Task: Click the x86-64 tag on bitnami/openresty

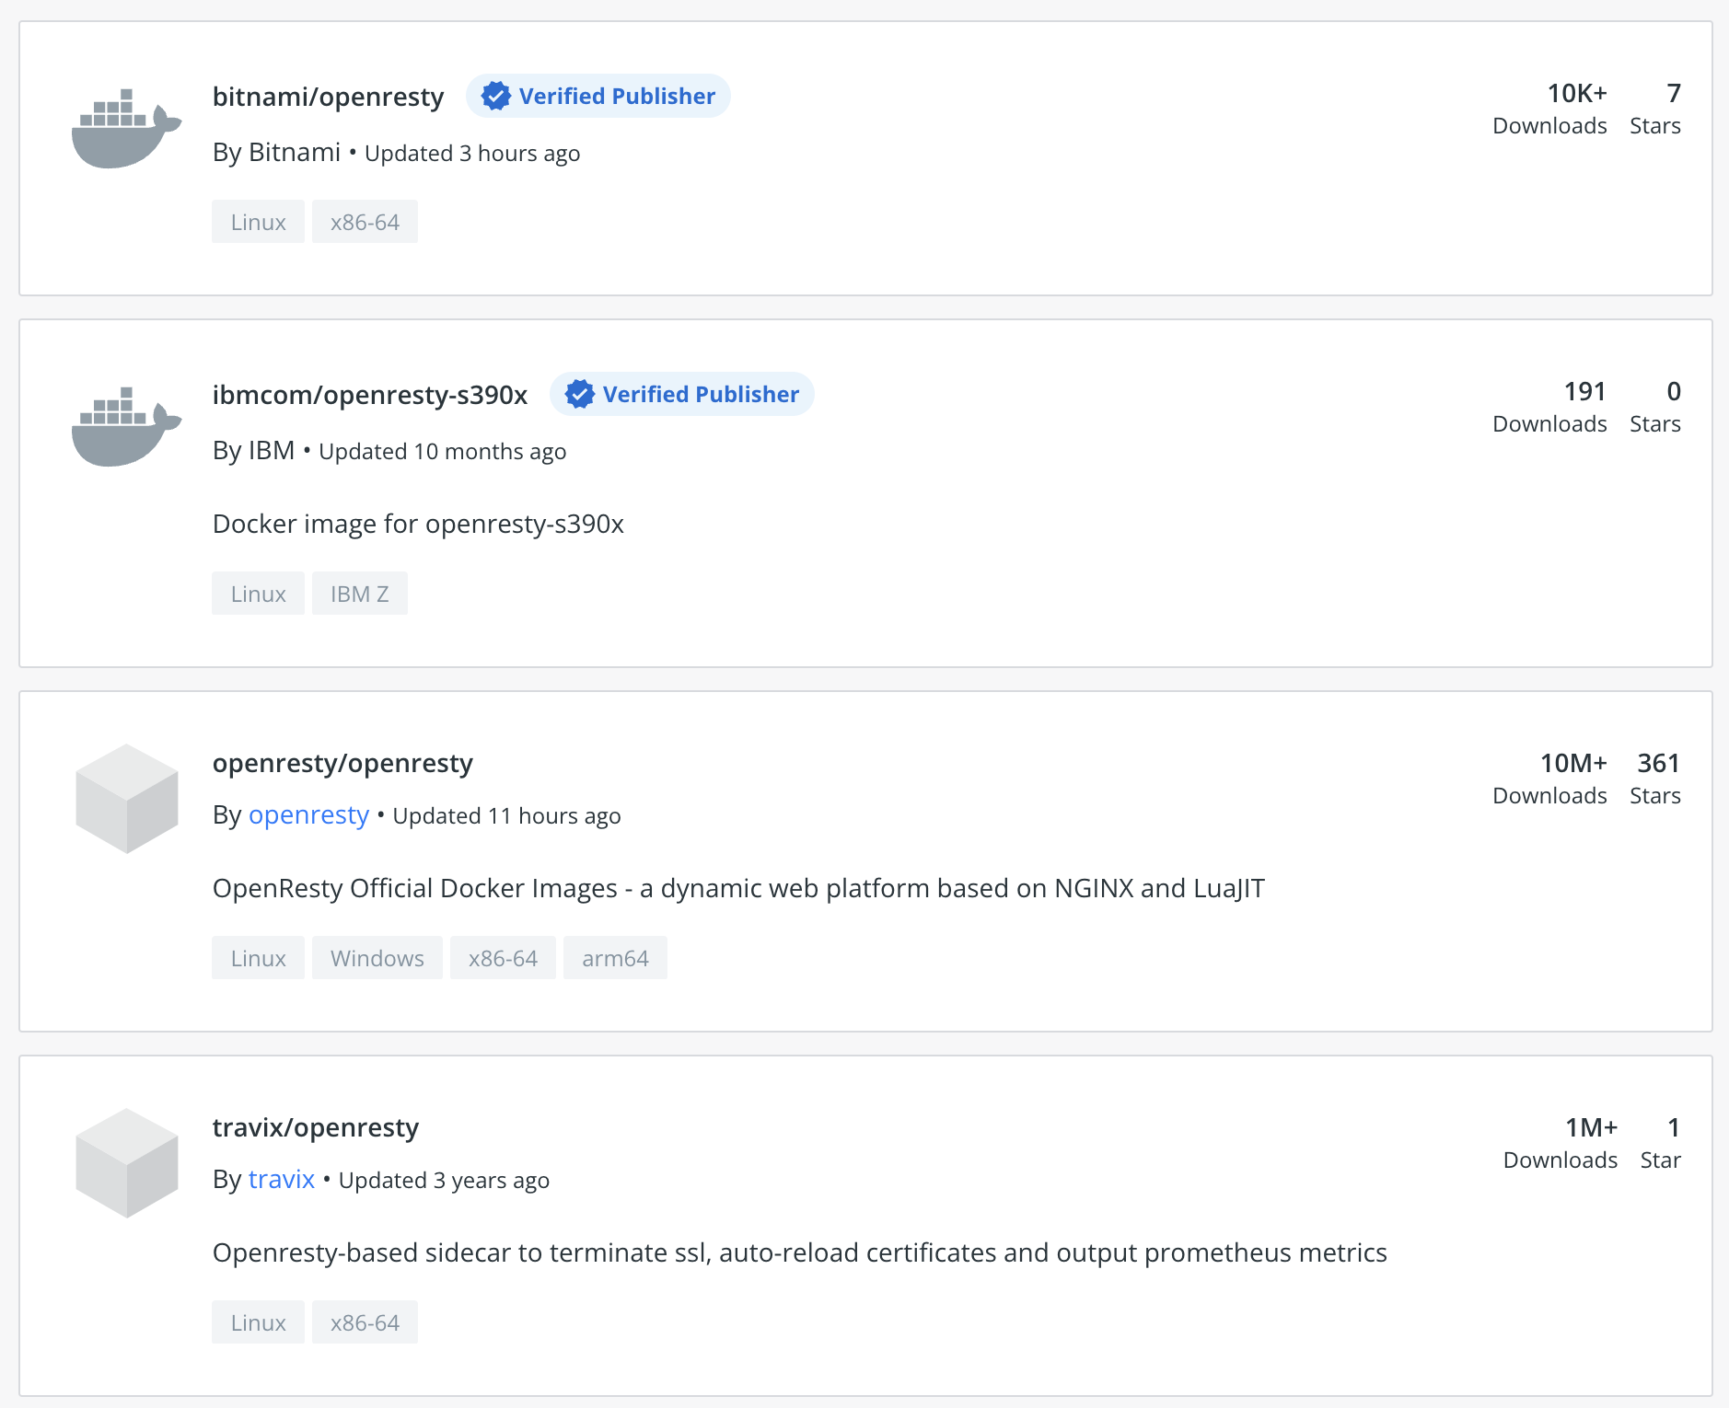Action: pyautogui.click(x=365, y=222)
